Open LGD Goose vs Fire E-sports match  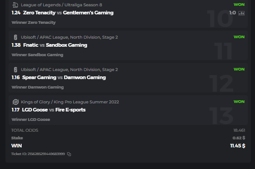click(54, 110)
